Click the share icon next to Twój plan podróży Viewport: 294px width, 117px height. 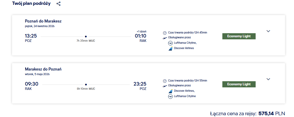(x=59, y=4)
